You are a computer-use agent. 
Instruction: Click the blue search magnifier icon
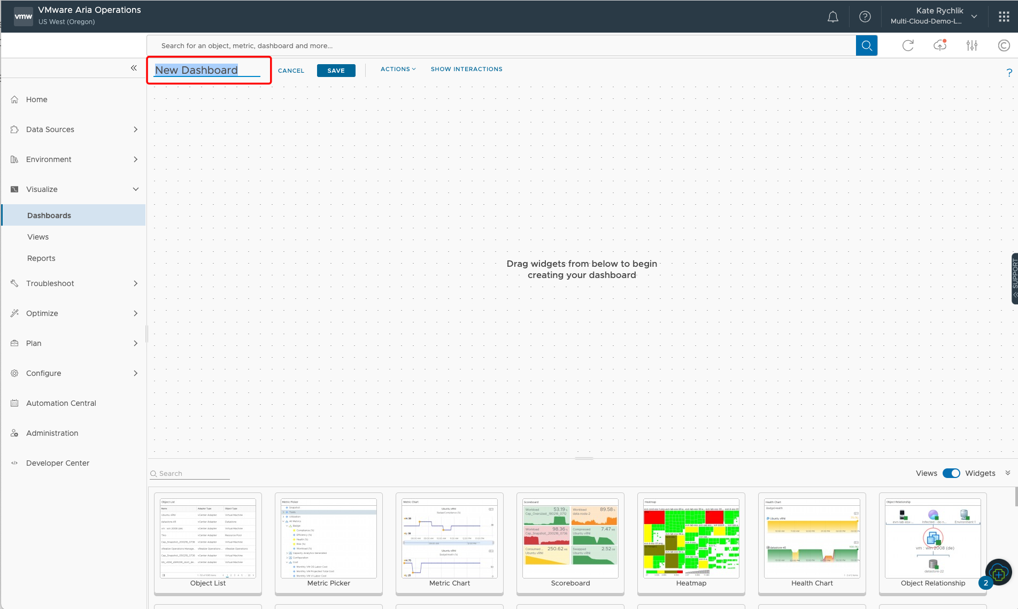866,45
